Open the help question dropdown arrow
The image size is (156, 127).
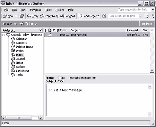(153, 10)
